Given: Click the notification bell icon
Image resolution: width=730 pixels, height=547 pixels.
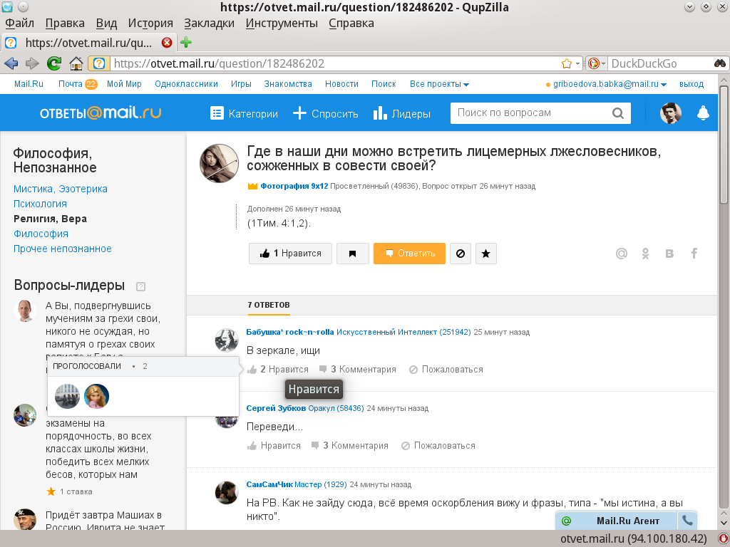Looking at the screenshot, I should click(x=703, y=113).
